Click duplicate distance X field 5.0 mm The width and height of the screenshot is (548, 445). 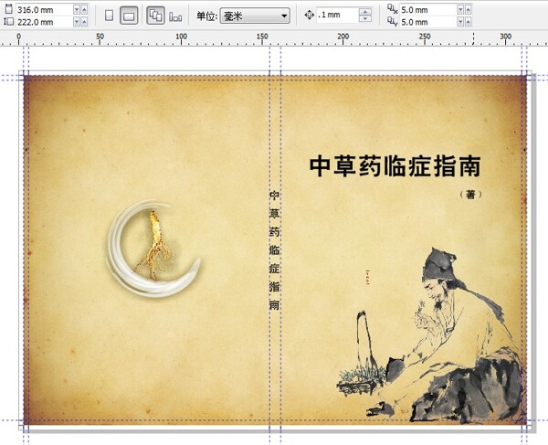pos(427,10)
